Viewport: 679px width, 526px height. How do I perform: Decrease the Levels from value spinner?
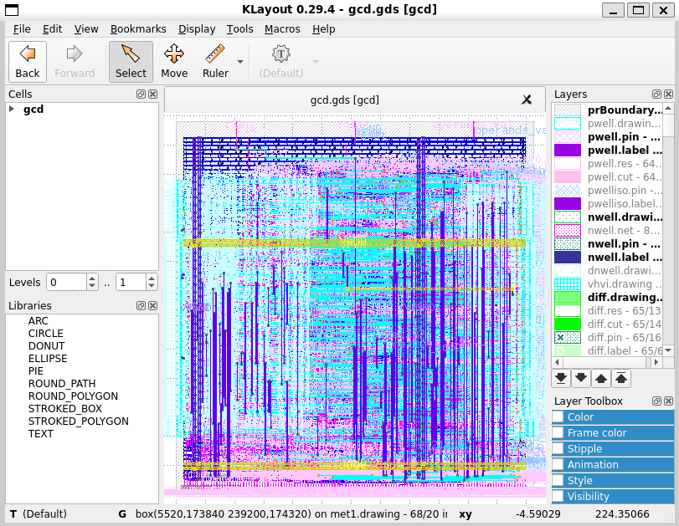tap(92, 286)
